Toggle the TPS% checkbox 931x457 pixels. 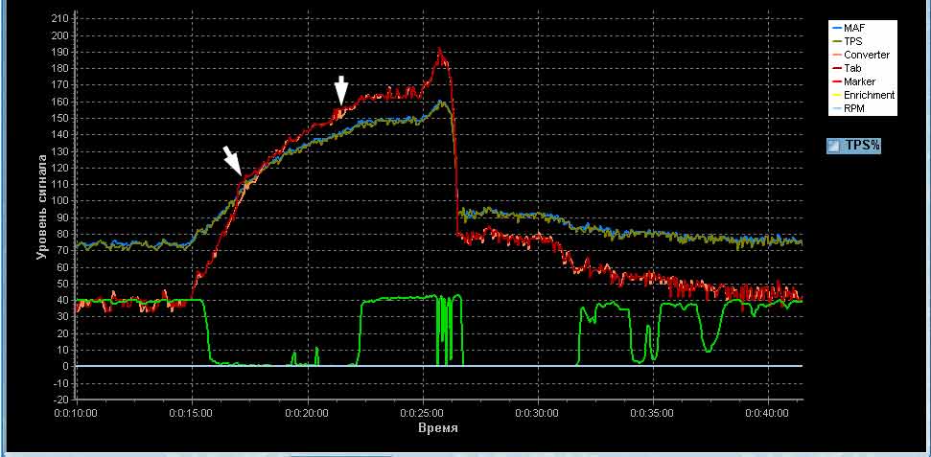point(833,146)
